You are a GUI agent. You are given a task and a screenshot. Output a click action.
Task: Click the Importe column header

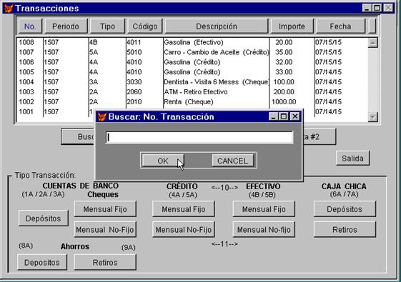point(292,26)
